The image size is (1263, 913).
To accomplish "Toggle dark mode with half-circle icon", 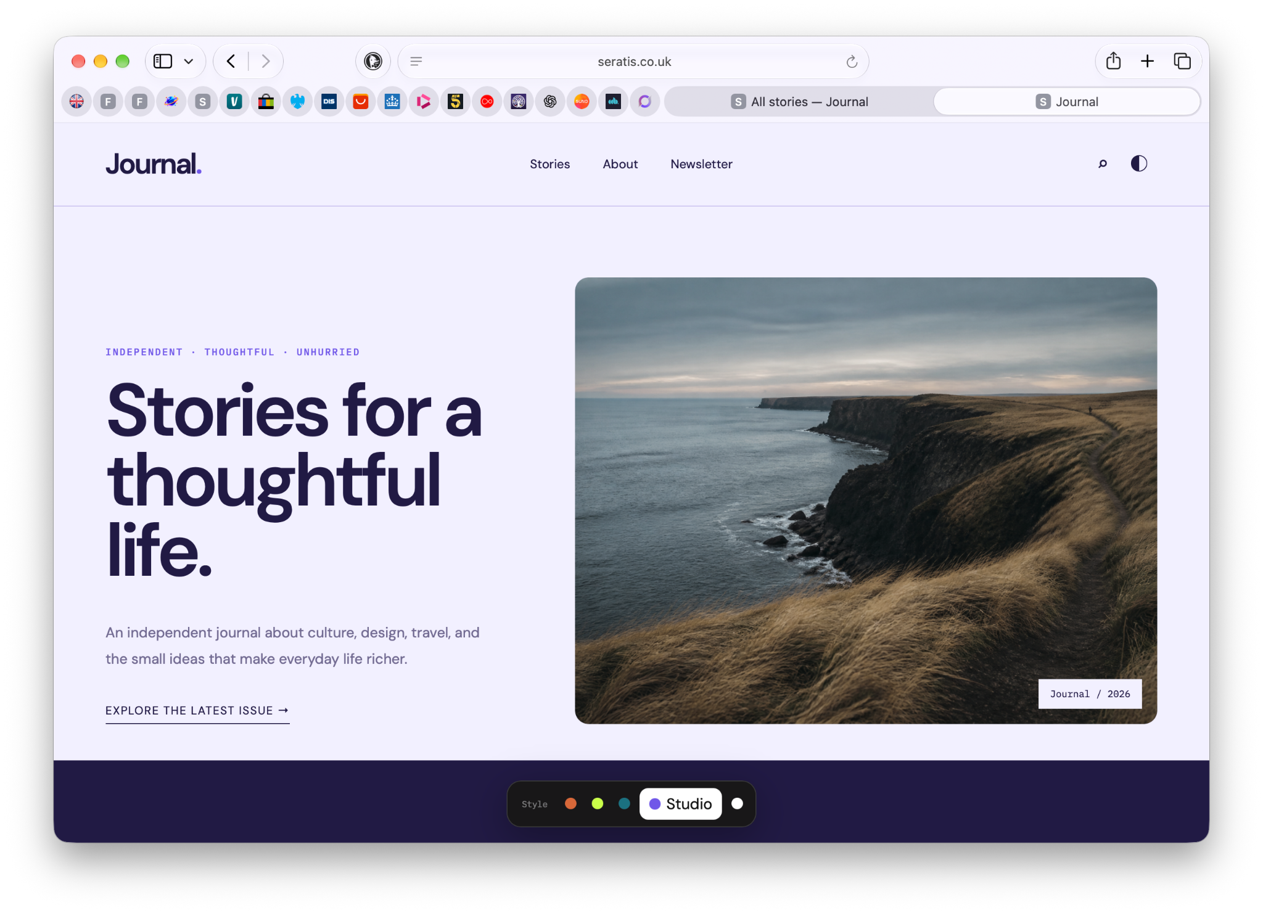I will pyautogui.click(x=1138, y=163).
